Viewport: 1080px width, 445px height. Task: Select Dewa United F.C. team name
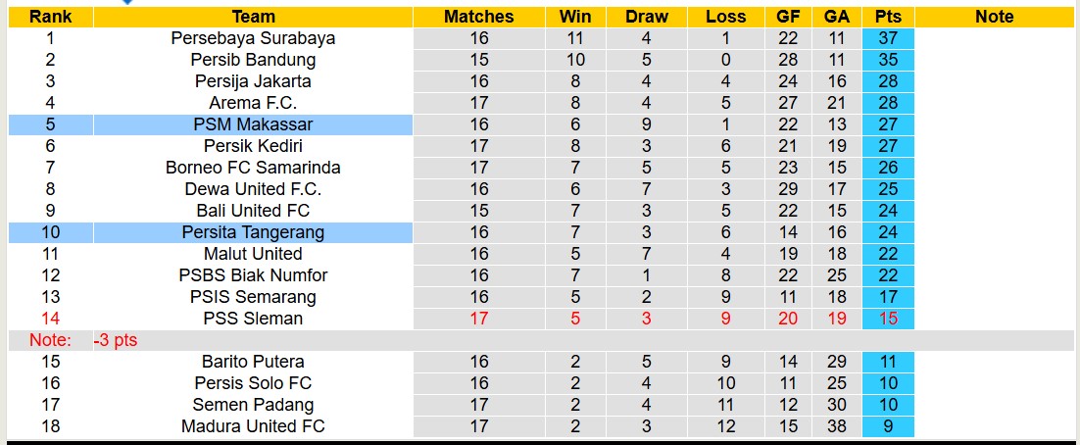click(253, 189)
